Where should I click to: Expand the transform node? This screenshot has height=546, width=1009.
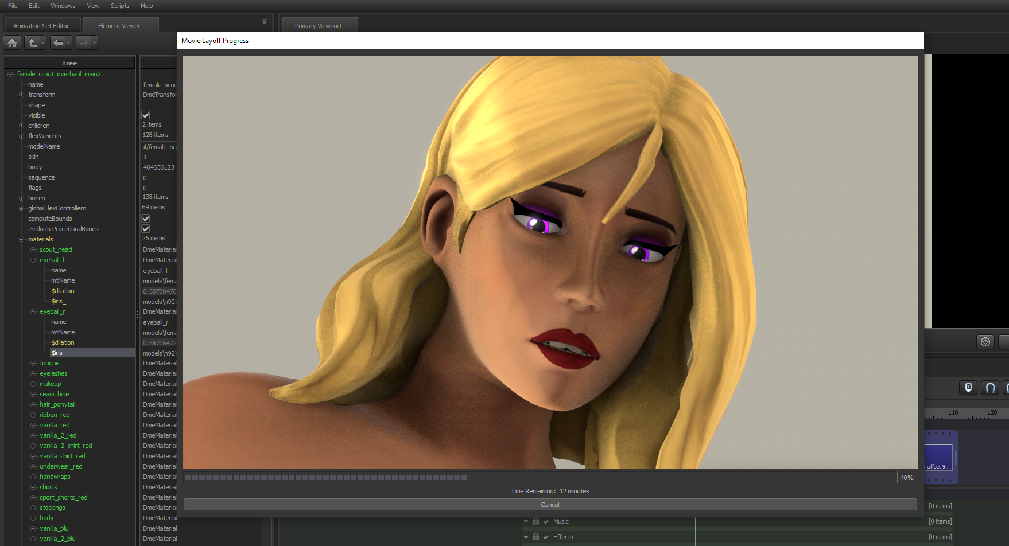[x=22, y=95]
